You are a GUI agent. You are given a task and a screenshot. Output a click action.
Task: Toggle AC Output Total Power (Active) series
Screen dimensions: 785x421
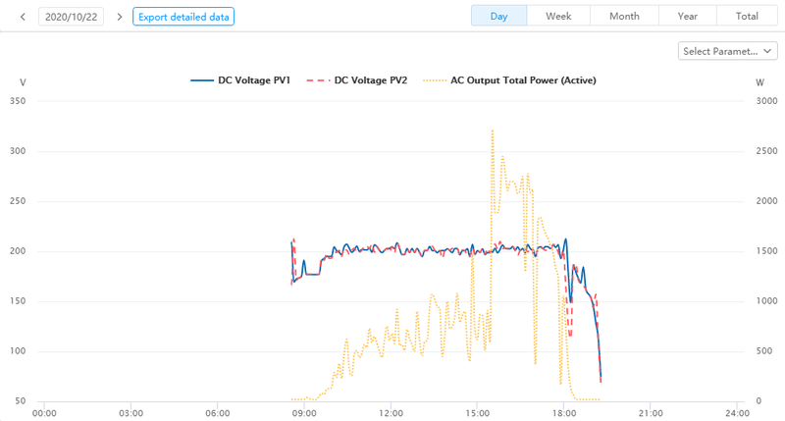point(523,80)
